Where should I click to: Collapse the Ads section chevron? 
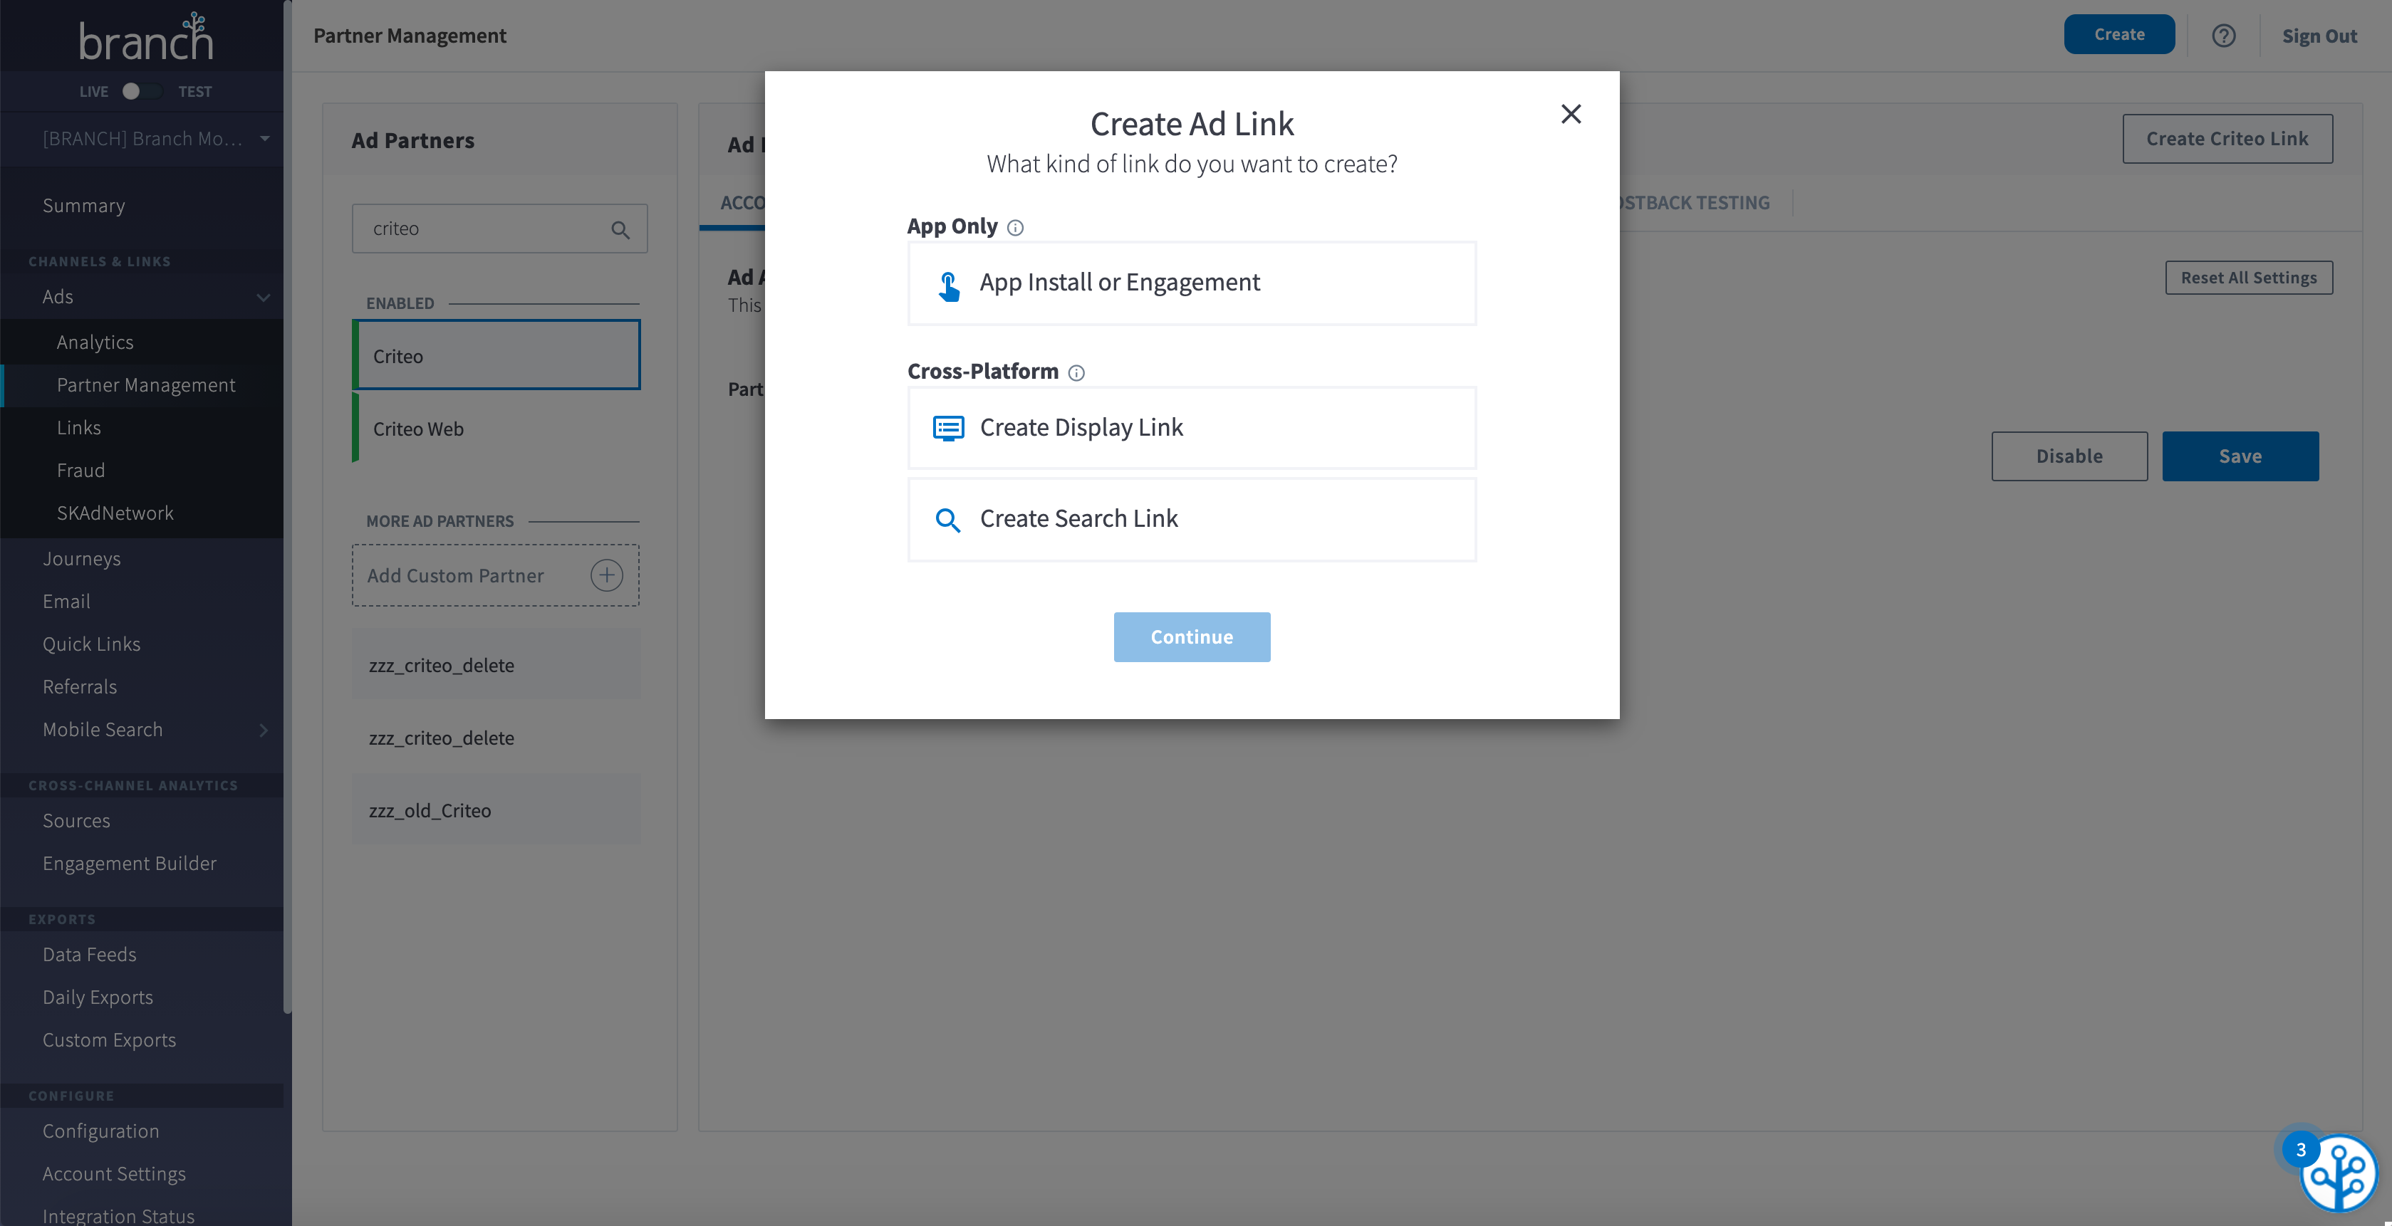[264, 297]
